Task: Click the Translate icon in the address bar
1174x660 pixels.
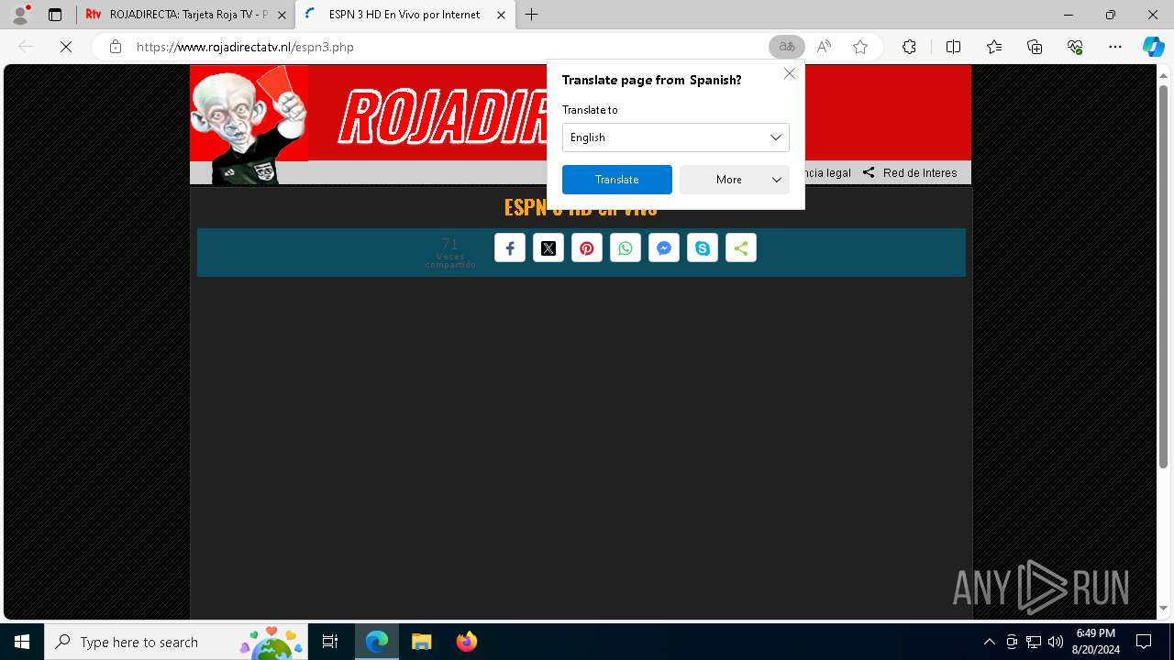Action: coord(787,47)
